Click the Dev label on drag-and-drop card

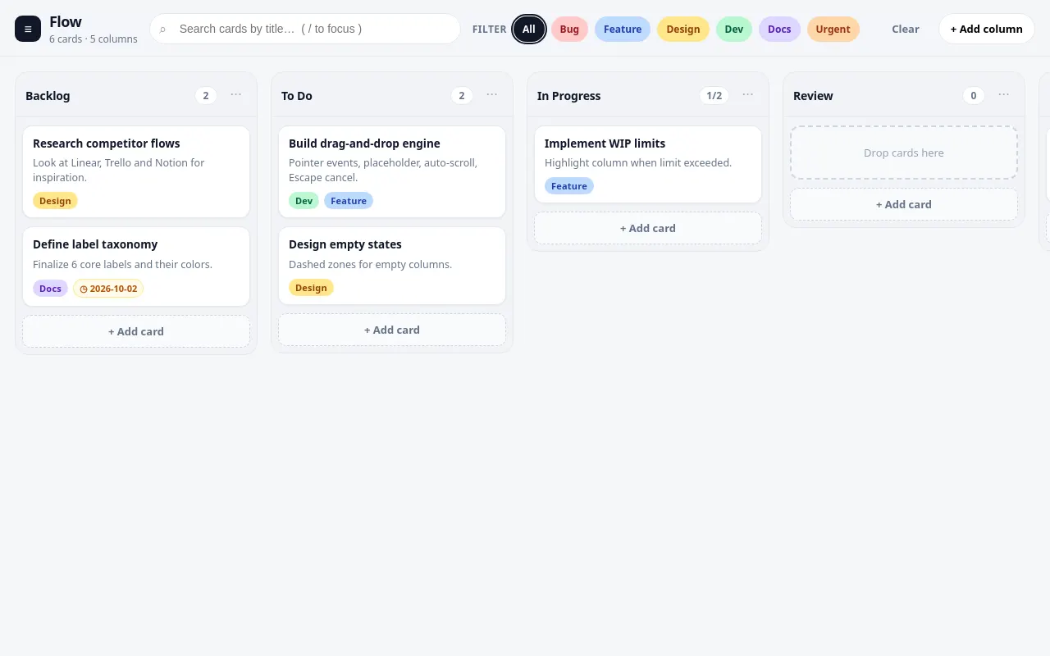coord(304,201)
